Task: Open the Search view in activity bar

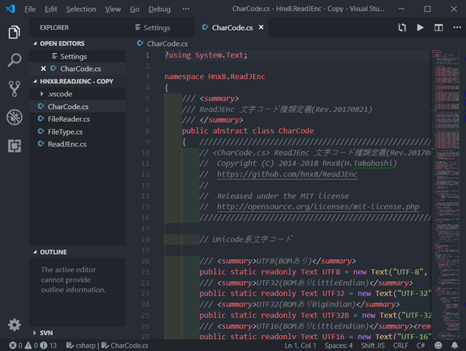Action: [14, 61]
